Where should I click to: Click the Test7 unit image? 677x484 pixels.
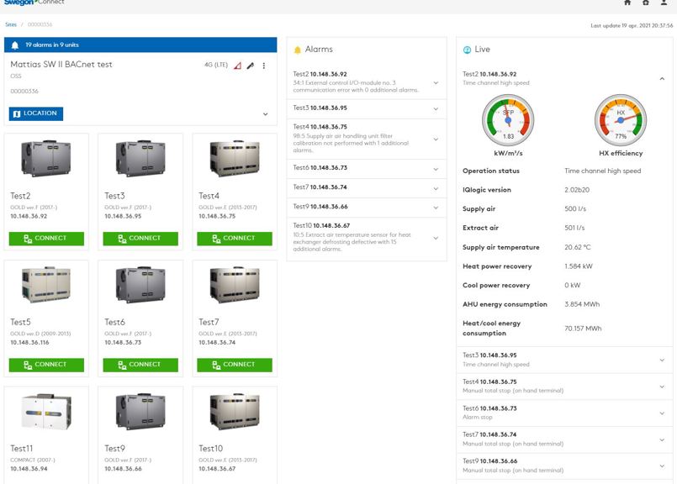point(235,284)
